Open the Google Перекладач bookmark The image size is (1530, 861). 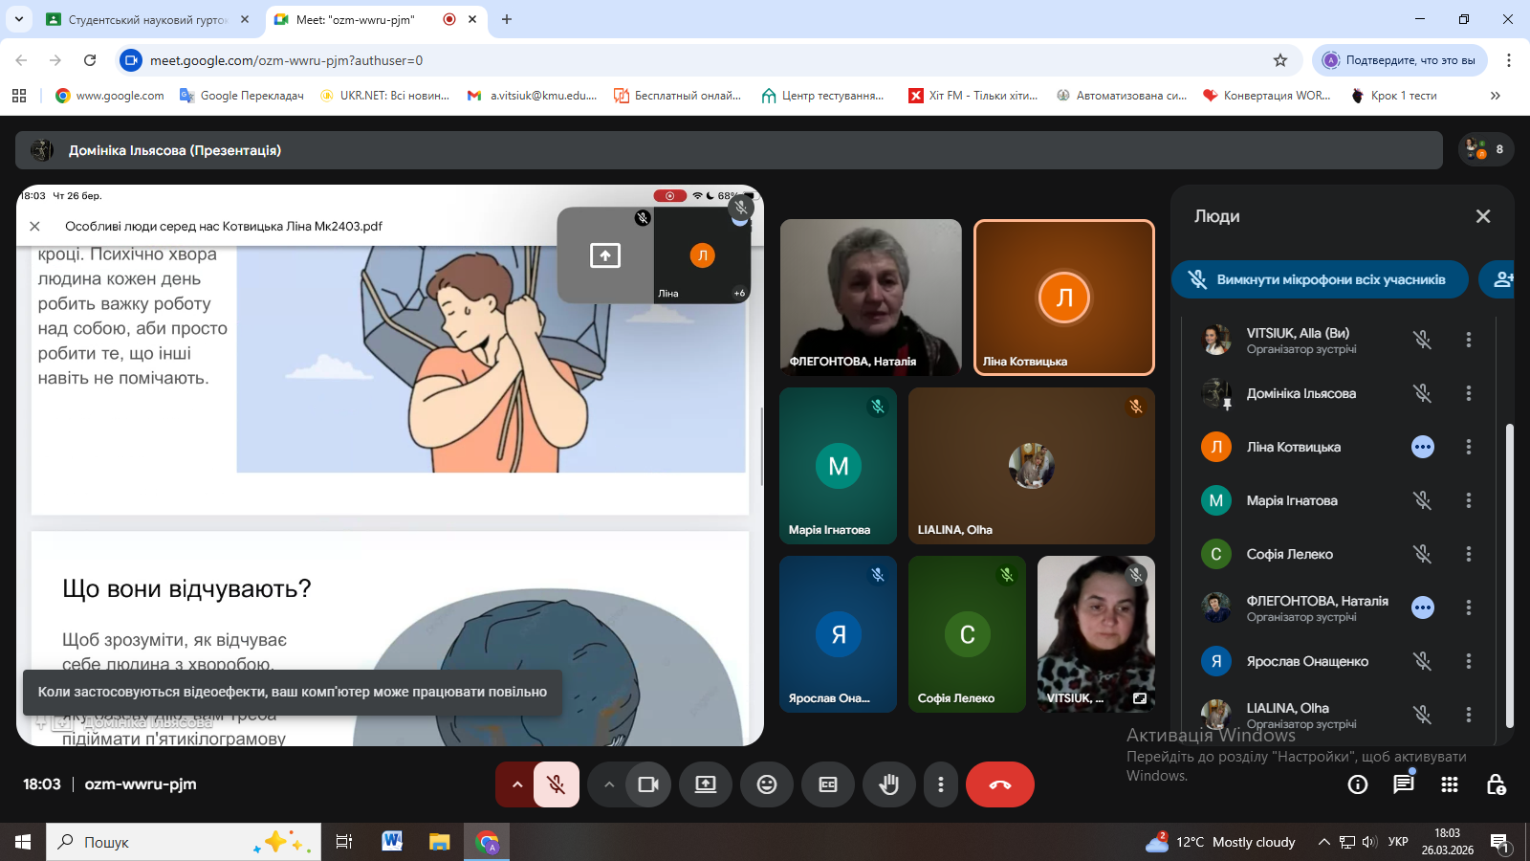point(242,96)
